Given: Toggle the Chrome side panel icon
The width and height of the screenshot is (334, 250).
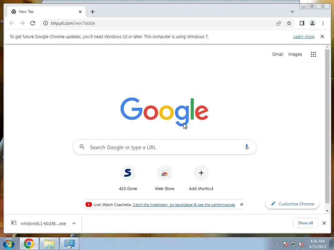Looking at the screenshot, I should click(x=302, y=23).
